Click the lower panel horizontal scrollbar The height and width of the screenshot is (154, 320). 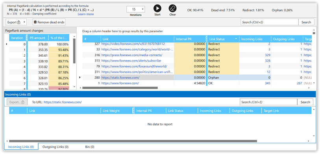point(133,141)
